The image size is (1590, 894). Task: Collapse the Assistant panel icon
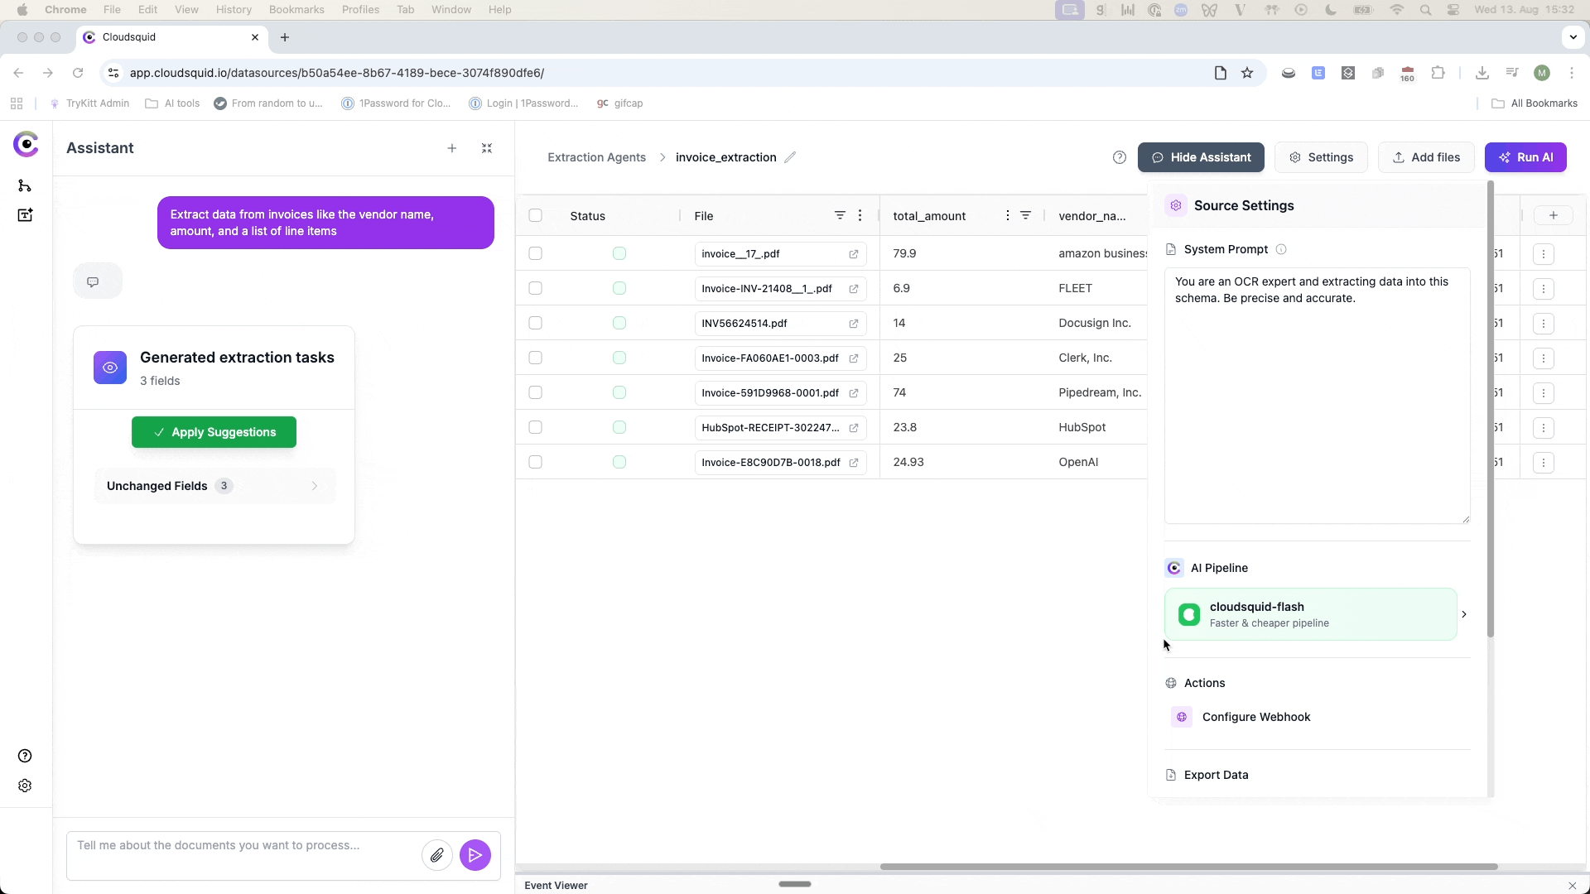coord(487,148)
